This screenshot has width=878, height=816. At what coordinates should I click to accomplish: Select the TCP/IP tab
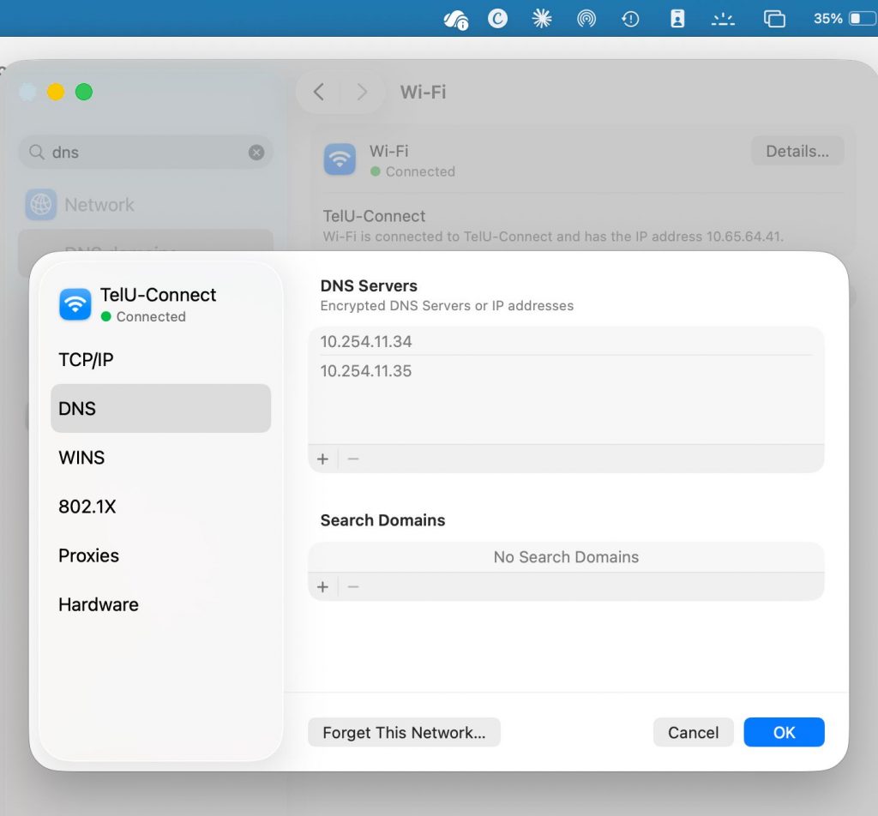[x=160, y=359]
